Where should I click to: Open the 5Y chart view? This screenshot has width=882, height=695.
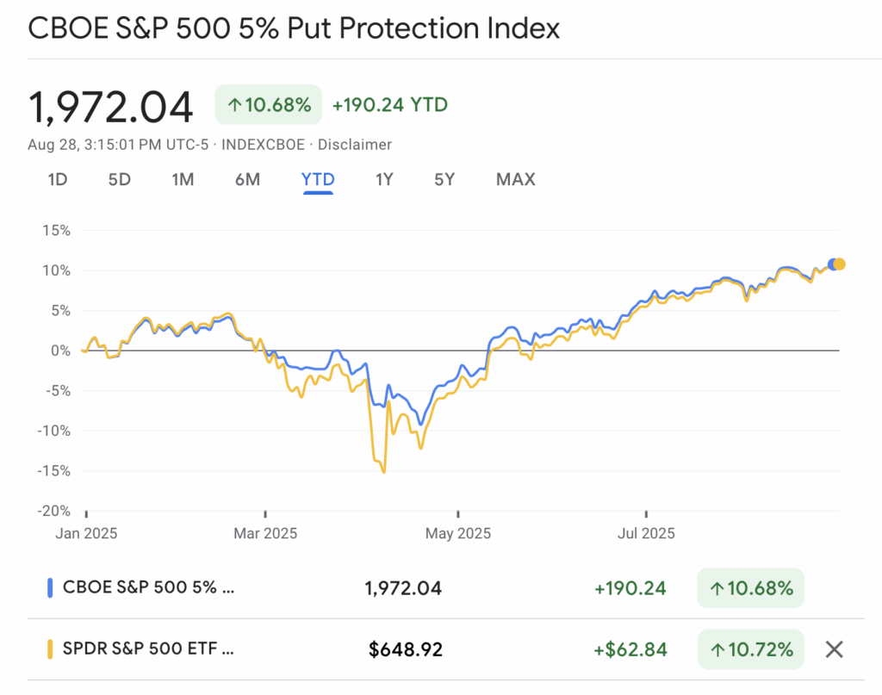pyautogui.click(x=444, y=180)
